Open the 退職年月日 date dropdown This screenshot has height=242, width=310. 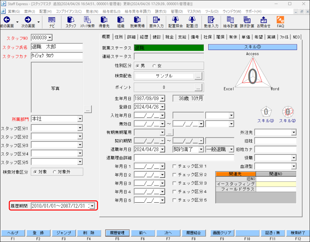(162, 149)
